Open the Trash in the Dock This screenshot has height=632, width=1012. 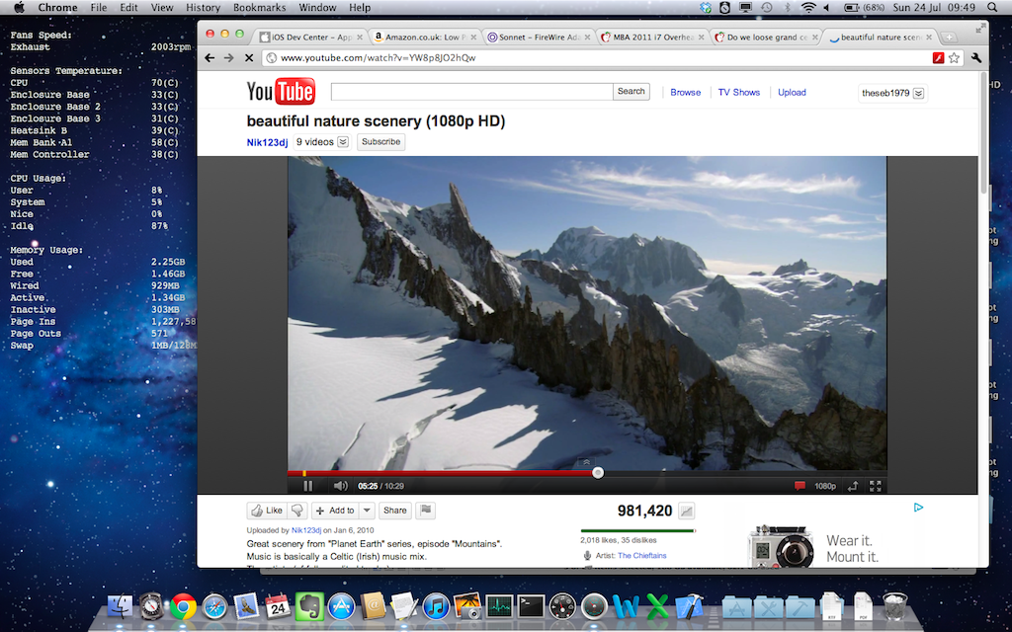click(x=894, y=605)
